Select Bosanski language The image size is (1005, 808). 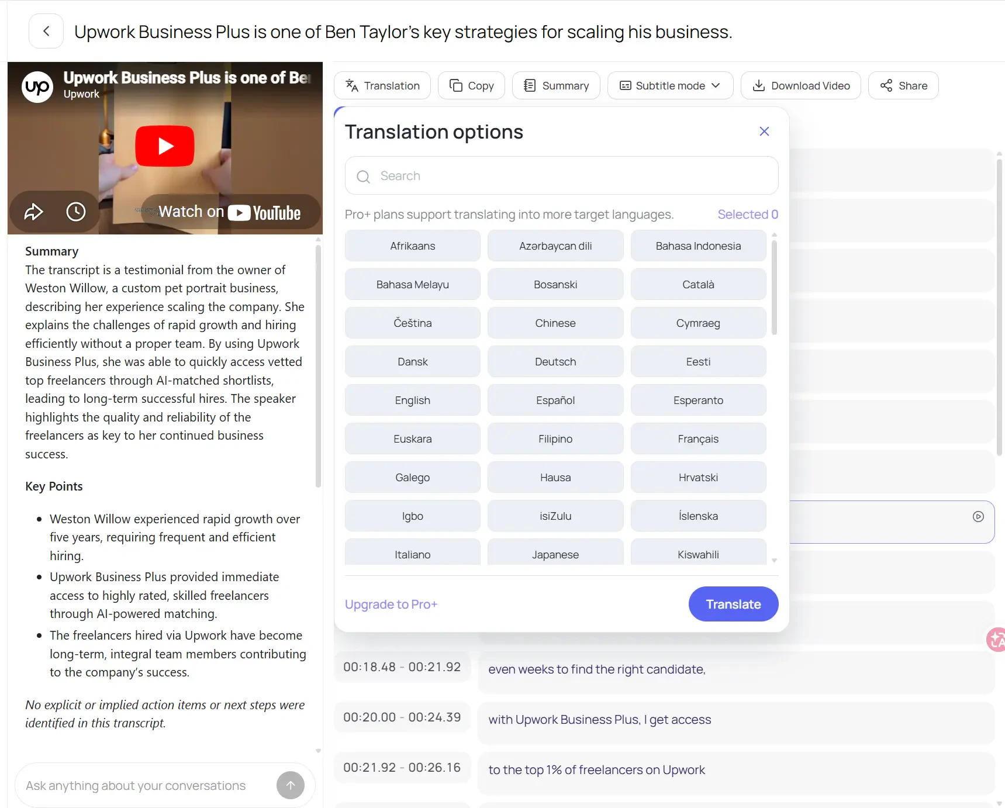pos(555,284)
